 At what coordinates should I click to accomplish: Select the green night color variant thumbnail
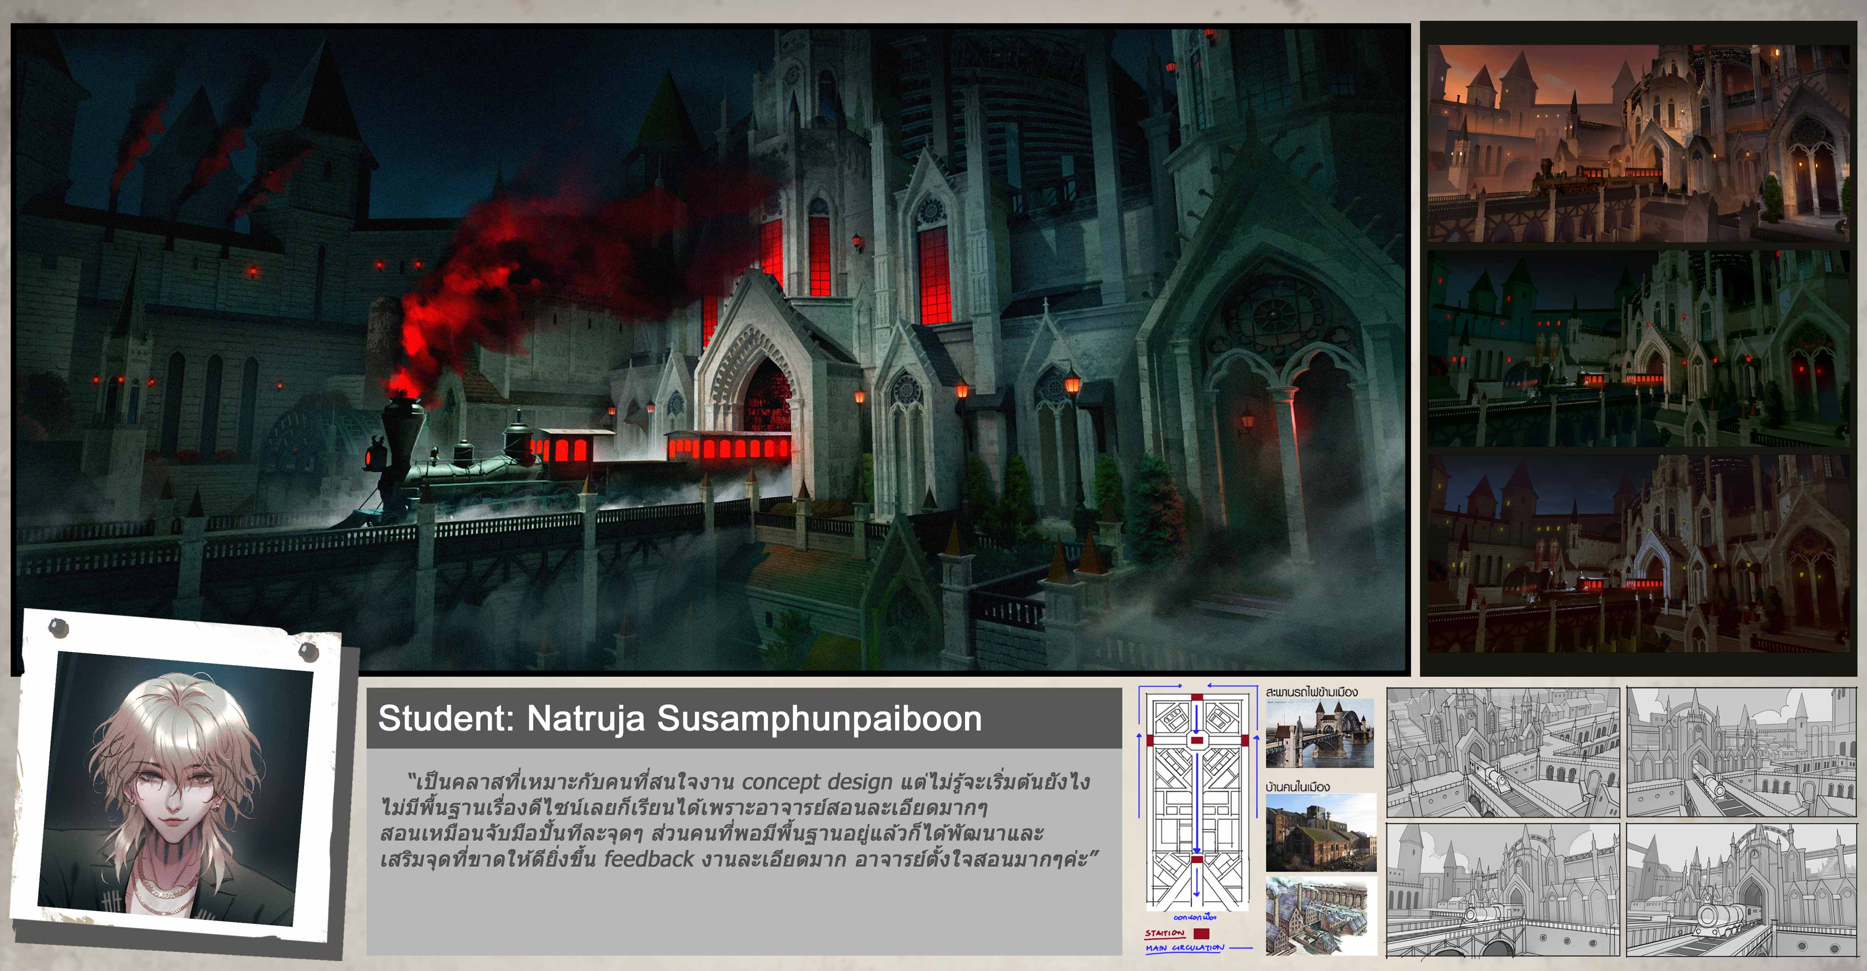(1638, 348)
